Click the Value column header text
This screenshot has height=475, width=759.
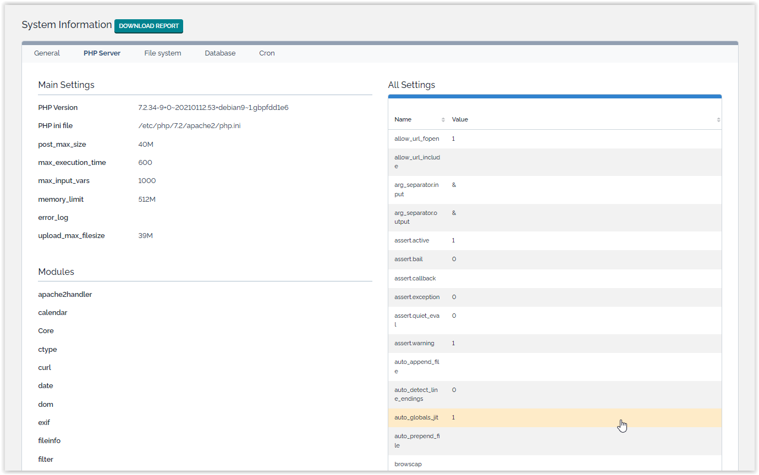[460, 119]
